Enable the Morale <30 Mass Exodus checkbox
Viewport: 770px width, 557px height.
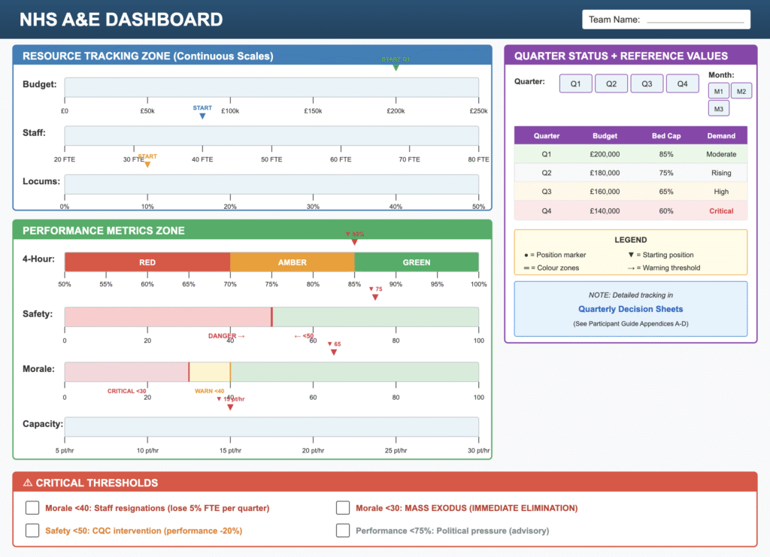tap(343, 507)
